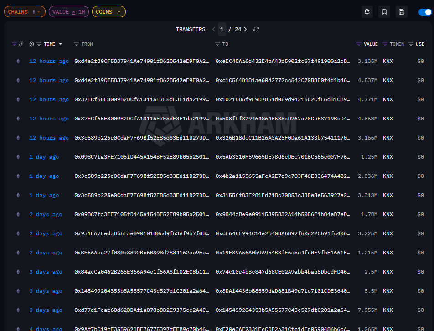Image resolution: width=434 pixels, height=331 pixels.
Task: Open sender 0x3c589b225e0C... on 3.166M row
Action: [x=142, y=138]
